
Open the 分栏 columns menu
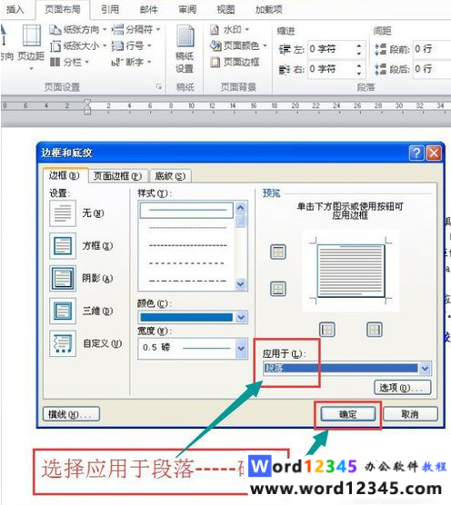pos(69,62)
